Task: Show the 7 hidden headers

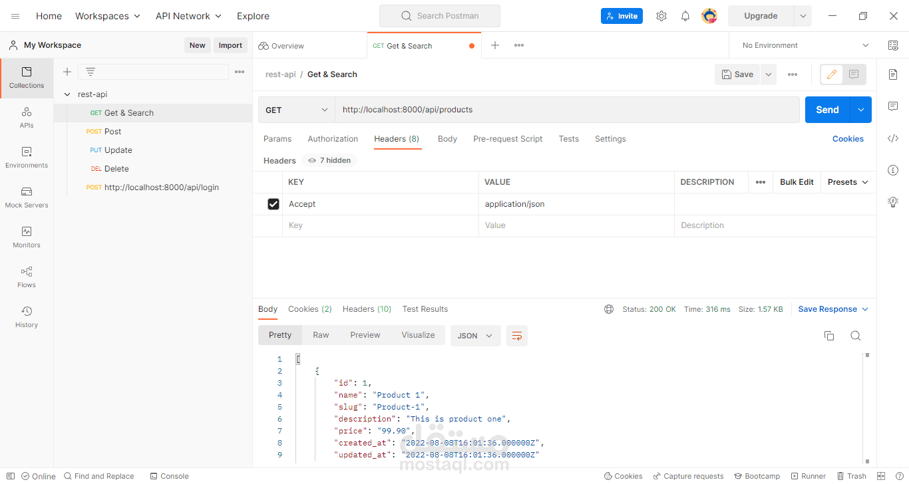Action: tap(329, 160)
